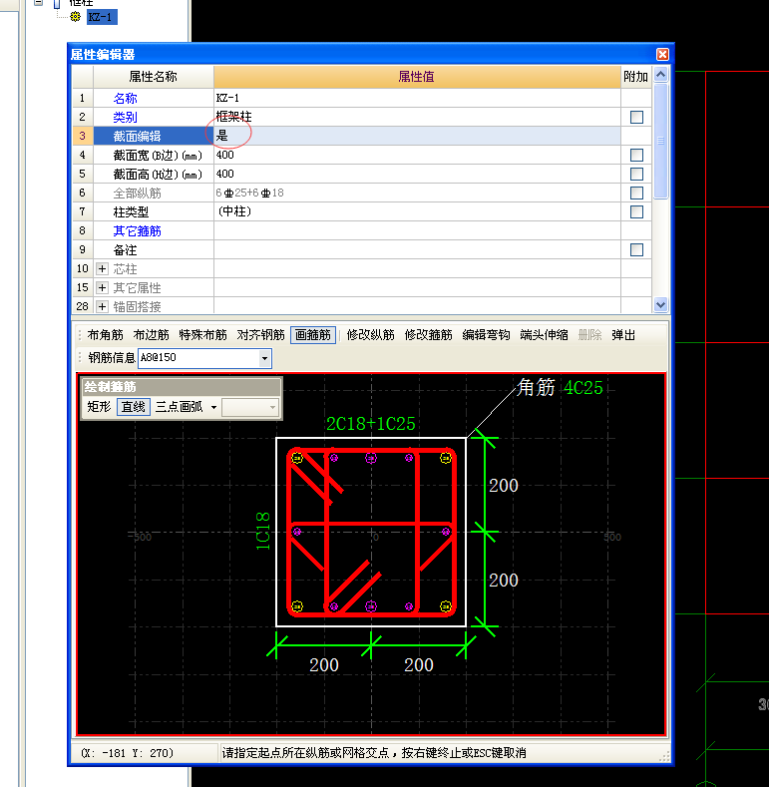Expand the 芯柱 property group
This screenshot has height=787, width=769.
pyautogui.click(x=102, y=269)
